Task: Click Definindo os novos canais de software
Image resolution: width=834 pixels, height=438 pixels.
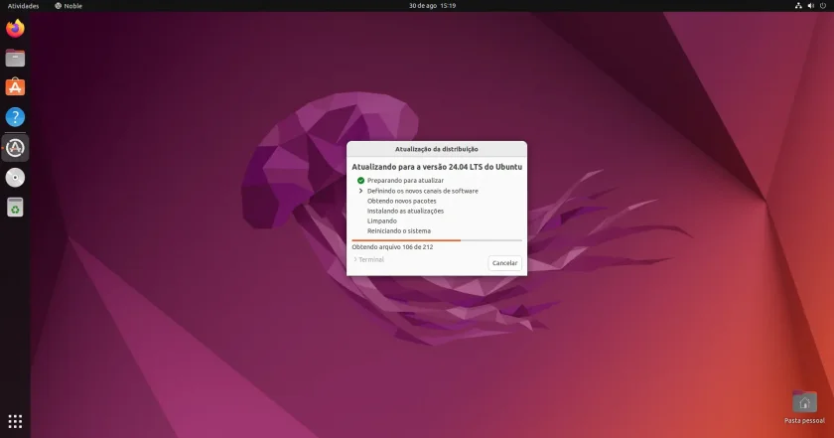Action: point(422,191)
